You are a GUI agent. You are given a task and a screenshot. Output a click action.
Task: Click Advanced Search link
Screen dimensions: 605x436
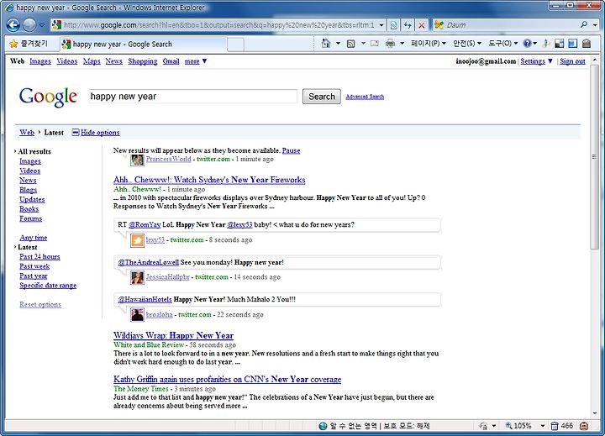[365, 97]
